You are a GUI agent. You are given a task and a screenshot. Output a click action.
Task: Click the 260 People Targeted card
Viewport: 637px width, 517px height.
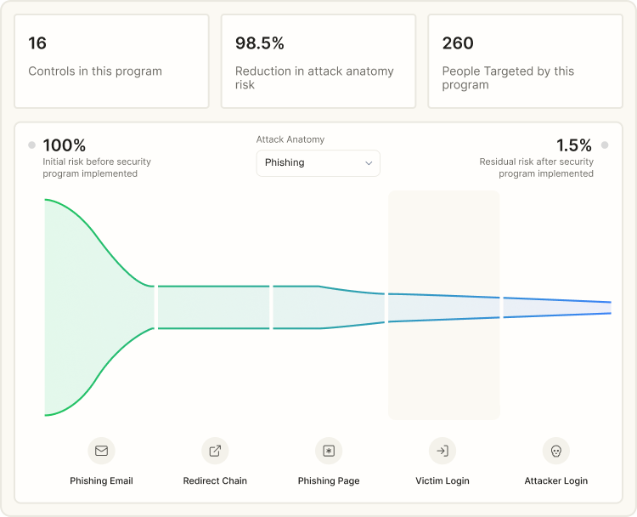(525, 61)
